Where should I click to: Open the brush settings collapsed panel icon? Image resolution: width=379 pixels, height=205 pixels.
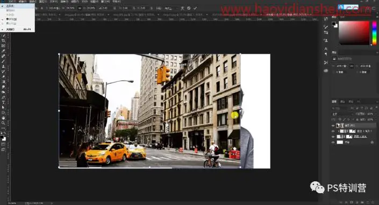tap(326, 26)
